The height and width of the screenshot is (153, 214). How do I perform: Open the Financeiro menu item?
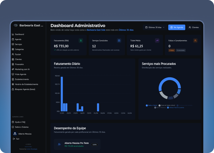pos(19,64)
